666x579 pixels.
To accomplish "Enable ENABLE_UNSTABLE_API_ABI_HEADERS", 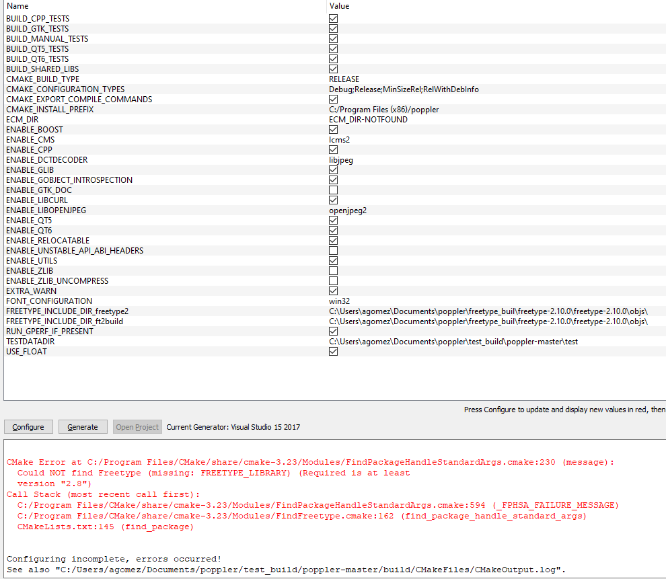I will [333, 250].
